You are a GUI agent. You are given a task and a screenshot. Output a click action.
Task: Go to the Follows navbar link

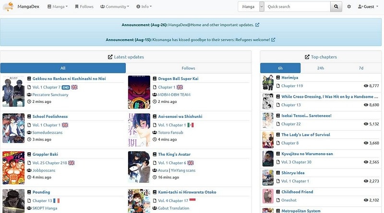pos(84,7)
